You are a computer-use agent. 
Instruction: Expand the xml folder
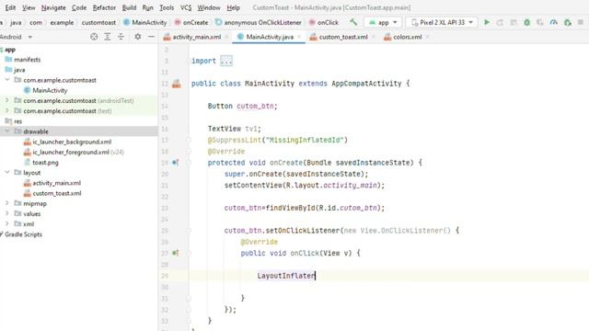(7, 223)
